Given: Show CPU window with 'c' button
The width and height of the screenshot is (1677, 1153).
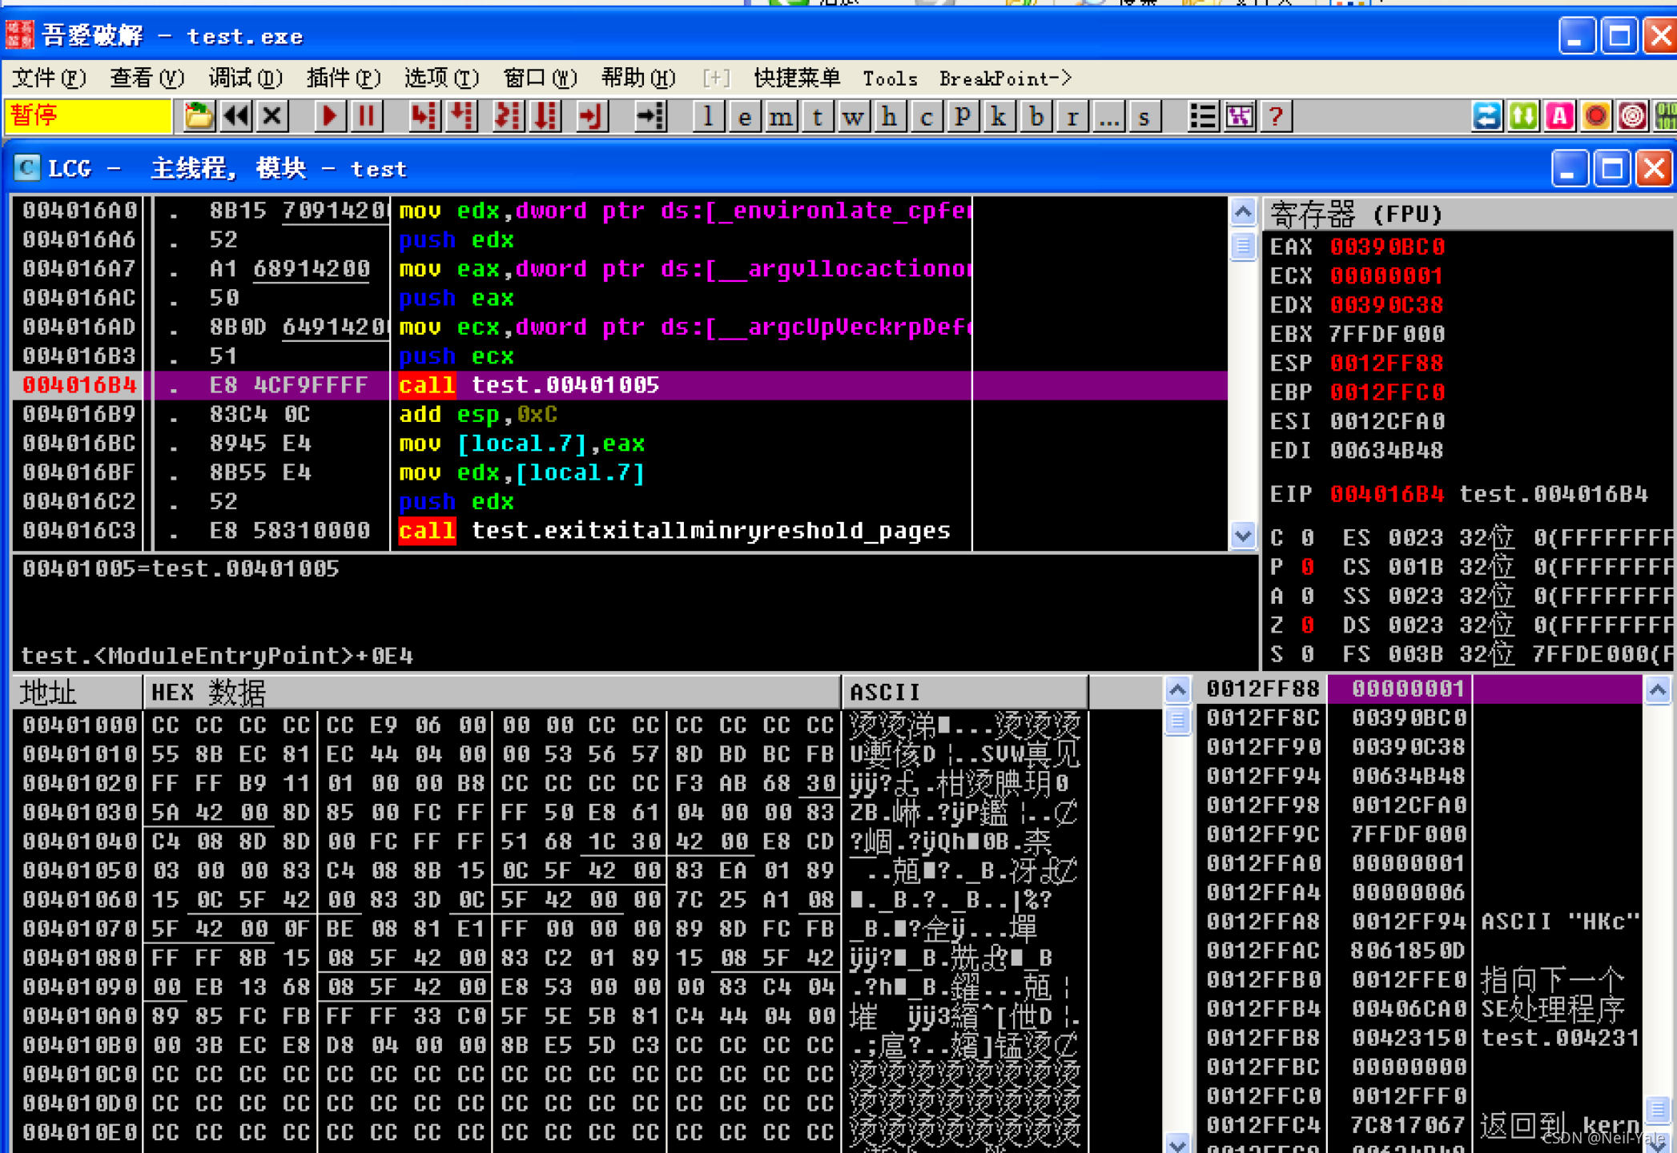Looking at the screenshot, I should (926, 117).
